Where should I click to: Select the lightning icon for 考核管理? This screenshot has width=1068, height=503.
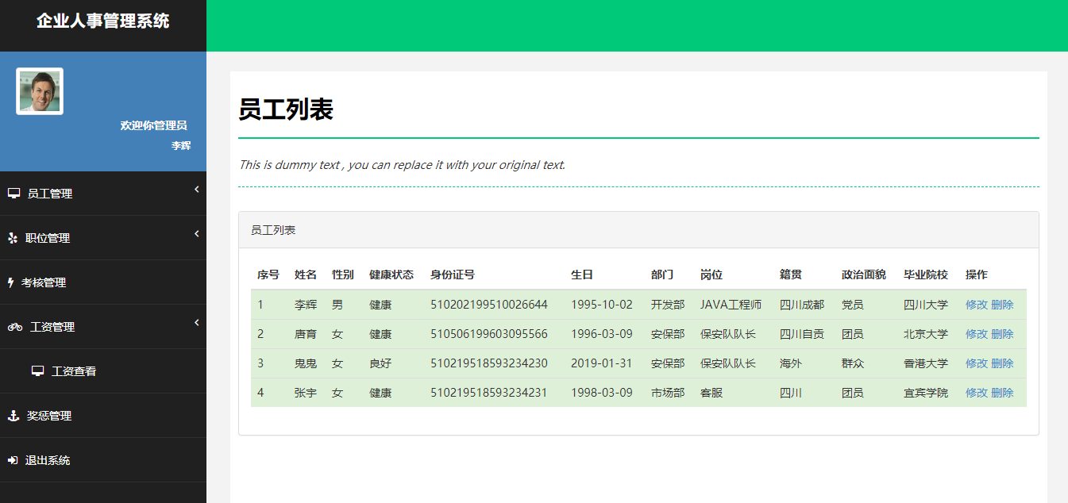[x=12, y=282]
